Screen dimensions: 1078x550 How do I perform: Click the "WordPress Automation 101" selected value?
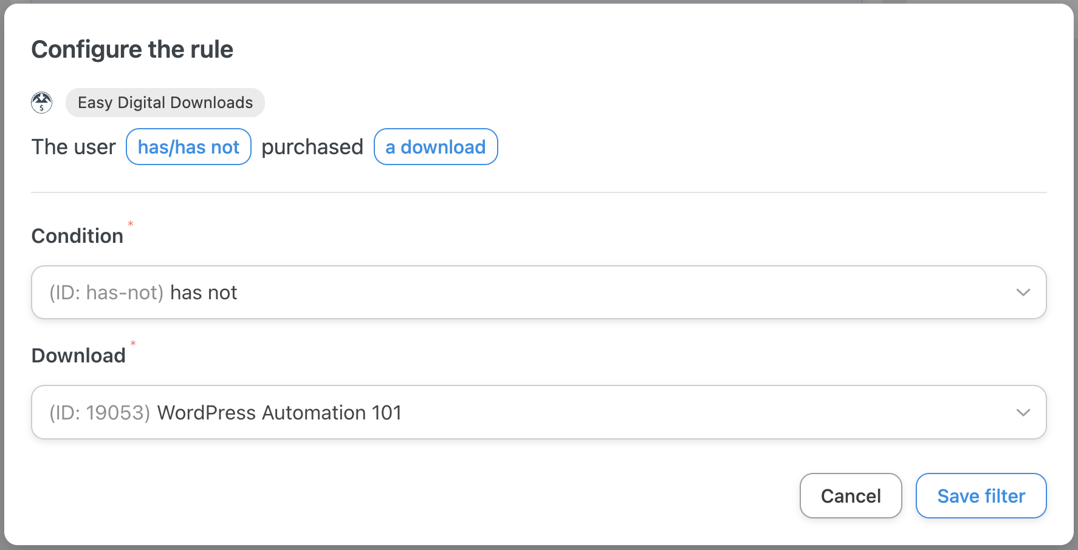[280, 413]
